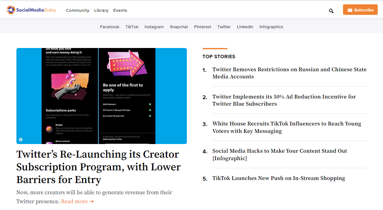Open Social Media Hacks infographic story
Viewport: 383px width, 210px height.
tap(280, 155)
